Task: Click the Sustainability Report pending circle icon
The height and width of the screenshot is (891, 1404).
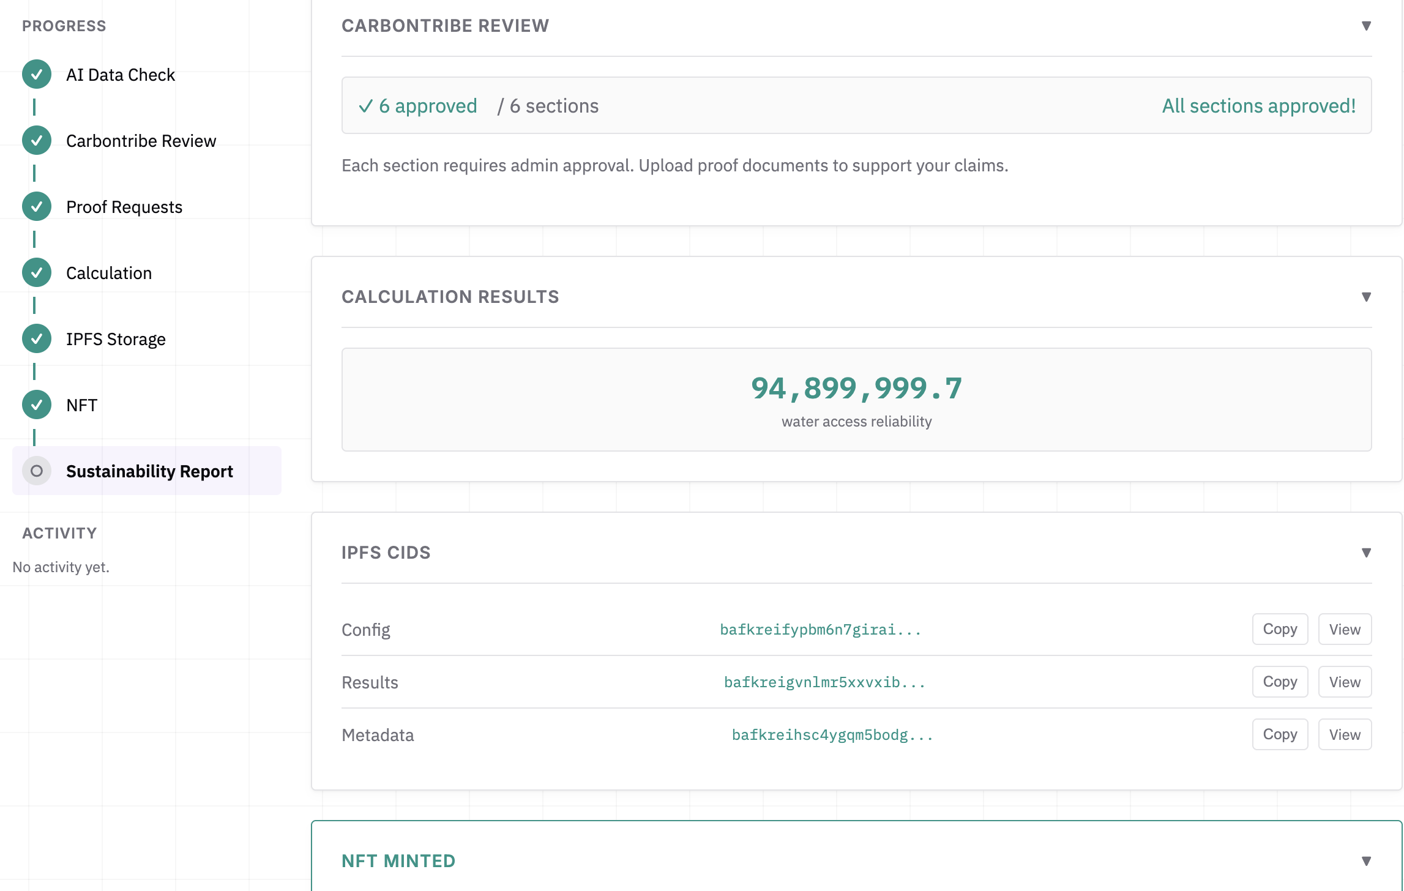Action: tap(37, 471)
